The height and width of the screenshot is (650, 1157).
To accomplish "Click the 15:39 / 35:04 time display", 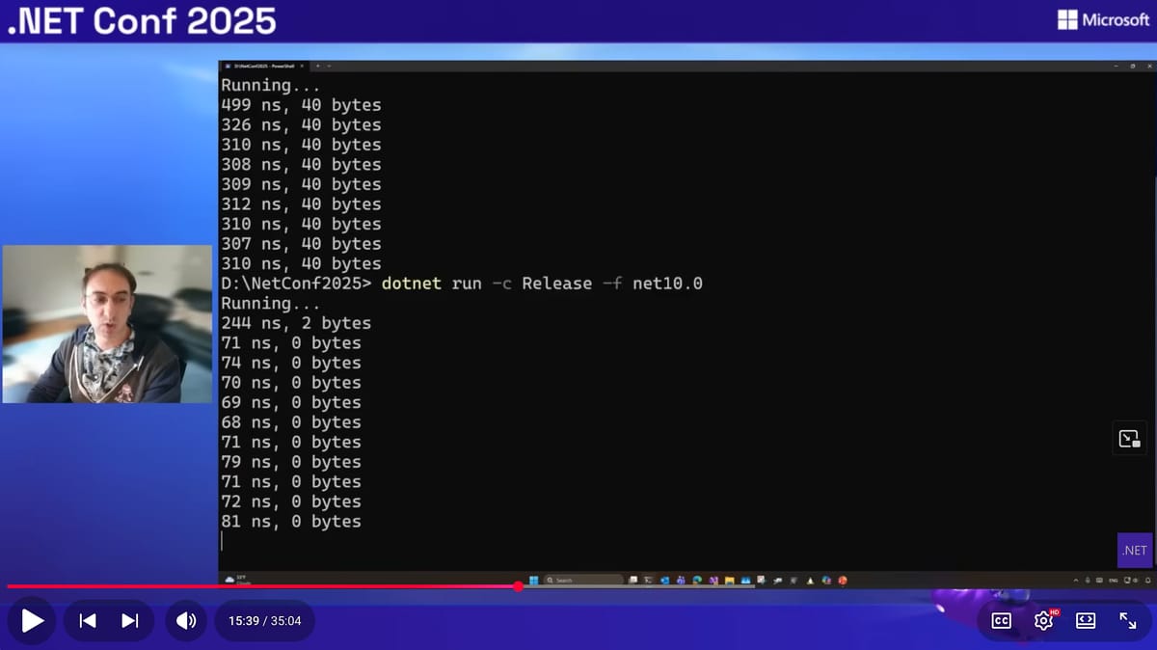I will point(264,621).
